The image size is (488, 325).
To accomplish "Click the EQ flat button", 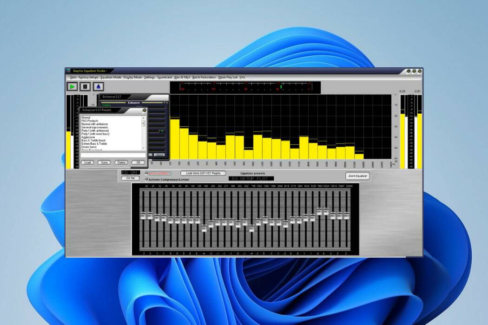I will (130, 178).
